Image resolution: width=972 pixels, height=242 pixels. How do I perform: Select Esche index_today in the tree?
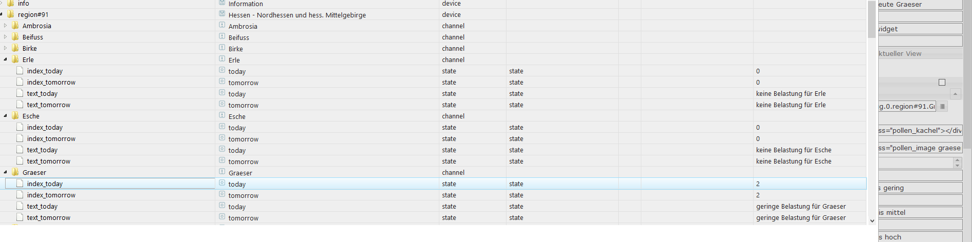coord(45,127)
